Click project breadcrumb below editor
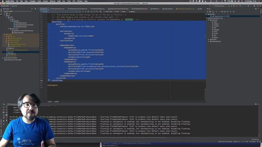The width and height of the screenshot is (262, 147). 50,102
